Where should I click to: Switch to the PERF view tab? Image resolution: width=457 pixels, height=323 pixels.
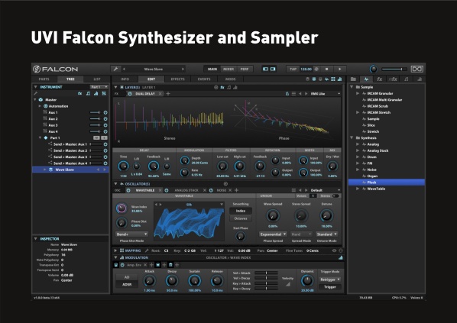[x=245, y=69]
